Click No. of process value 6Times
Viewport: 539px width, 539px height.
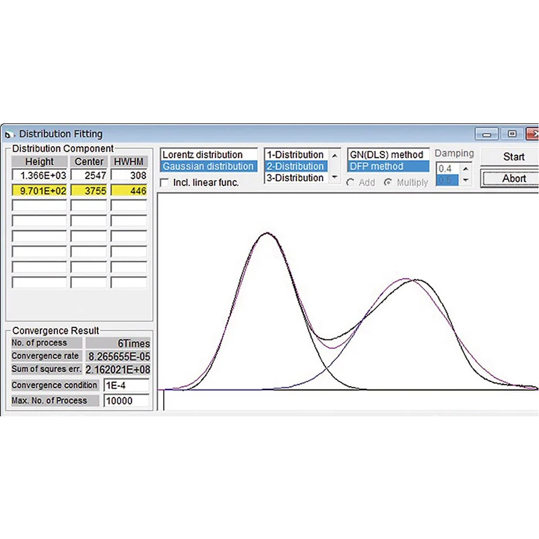click(118, 344)
